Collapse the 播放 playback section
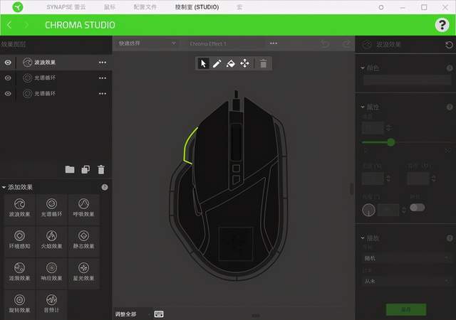This screenshot has width=456, height=320. point(363,238)
